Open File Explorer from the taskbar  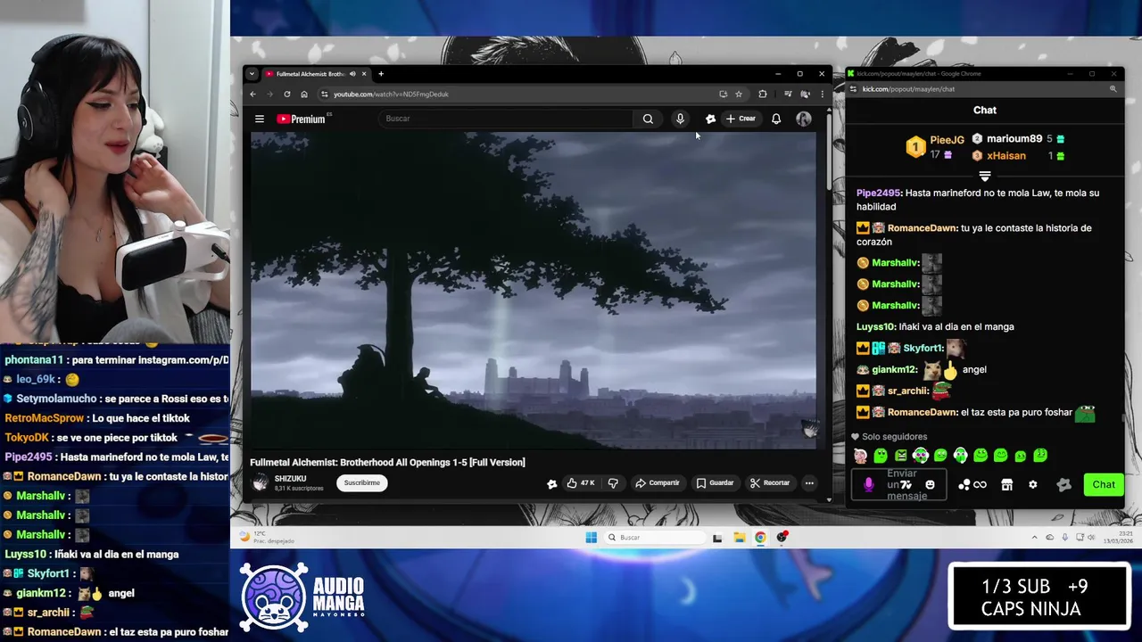coord(739,537)
